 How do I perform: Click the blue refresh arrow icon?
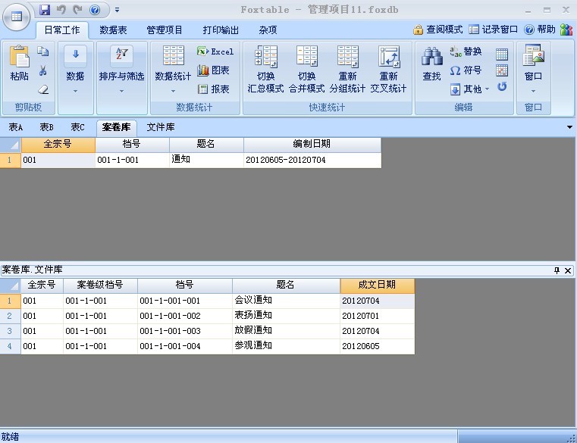(502, 86)
